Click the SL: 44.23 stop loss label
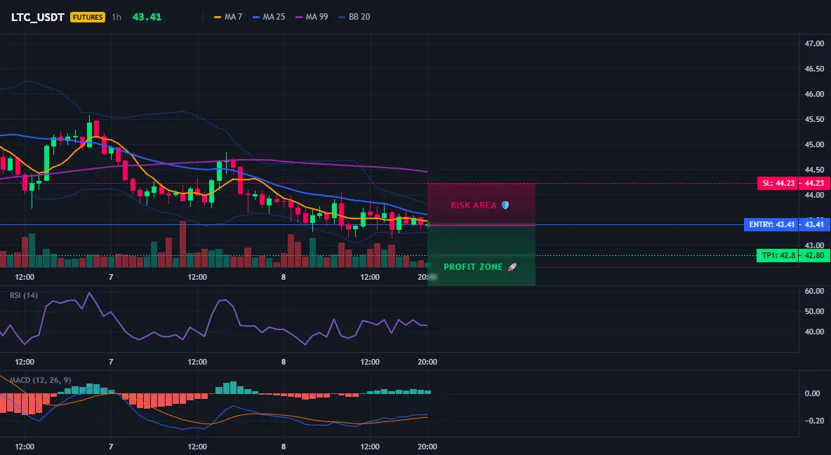831x455 pixels. pos(778,183)
